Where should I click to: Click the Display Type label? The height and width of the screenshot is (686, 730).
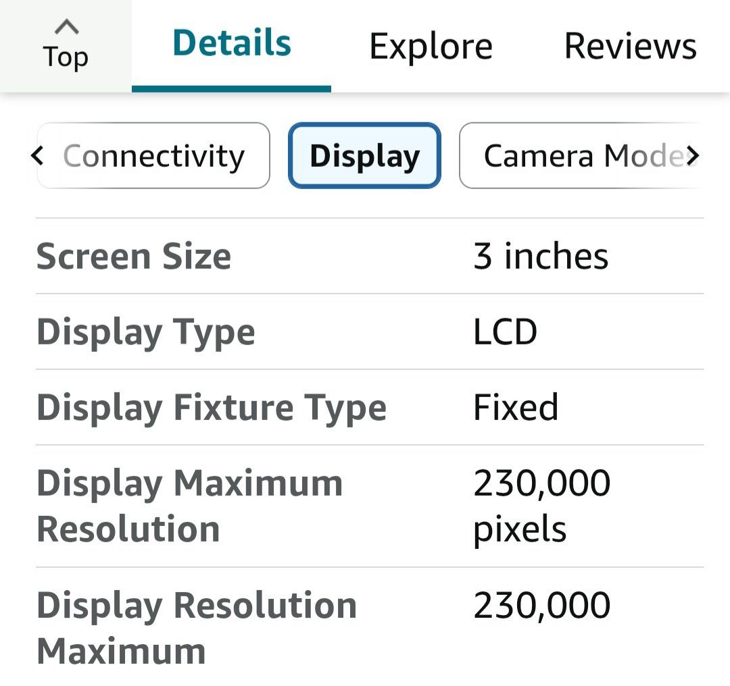(x=146, y=332)
